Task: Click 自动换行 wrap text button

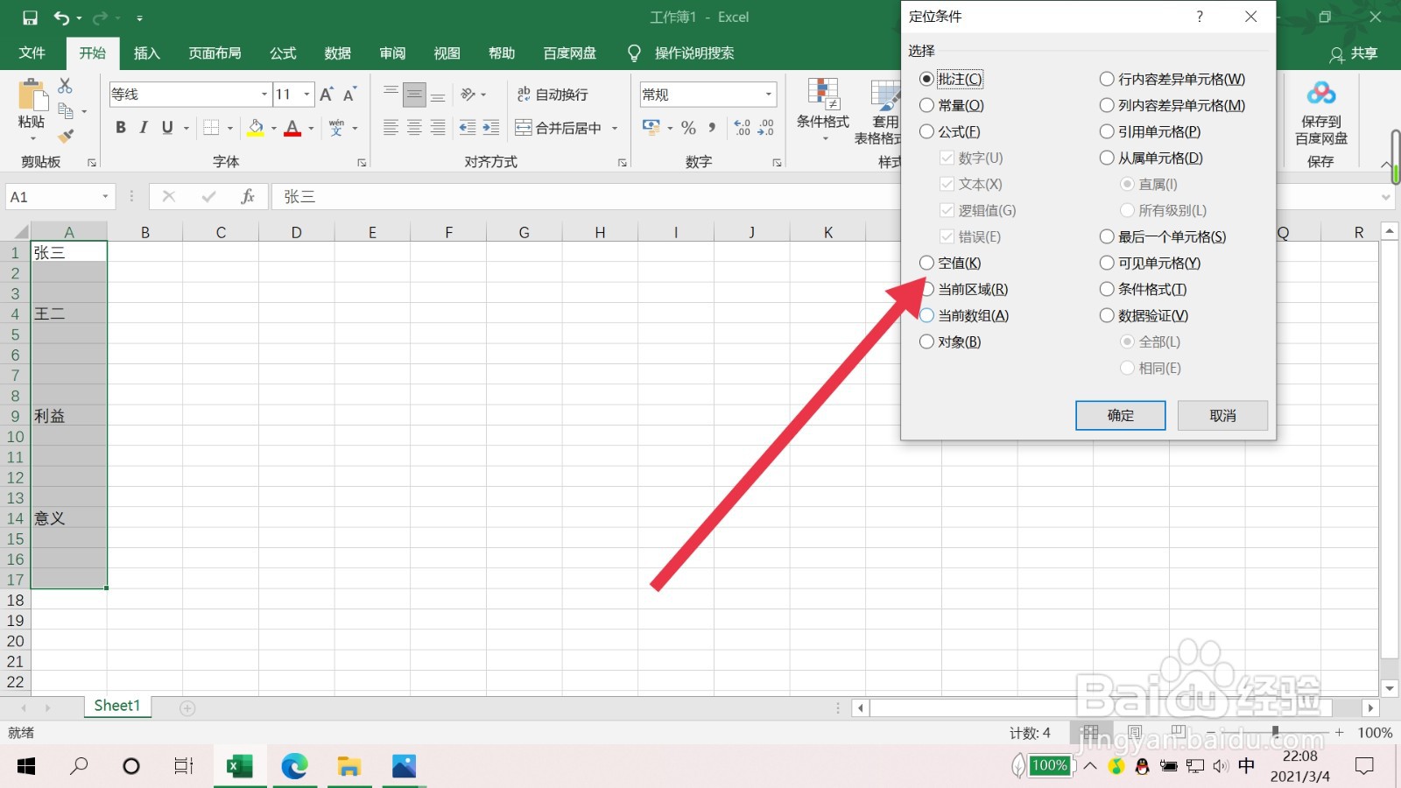Action: (553, 95)
